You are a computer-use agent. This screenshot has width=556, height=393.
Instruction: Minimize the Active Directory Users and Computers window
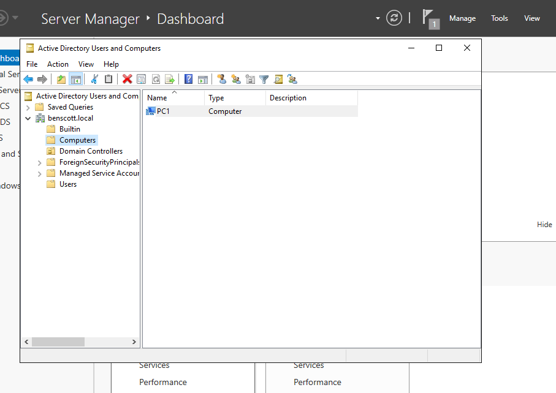click(411, 48)
